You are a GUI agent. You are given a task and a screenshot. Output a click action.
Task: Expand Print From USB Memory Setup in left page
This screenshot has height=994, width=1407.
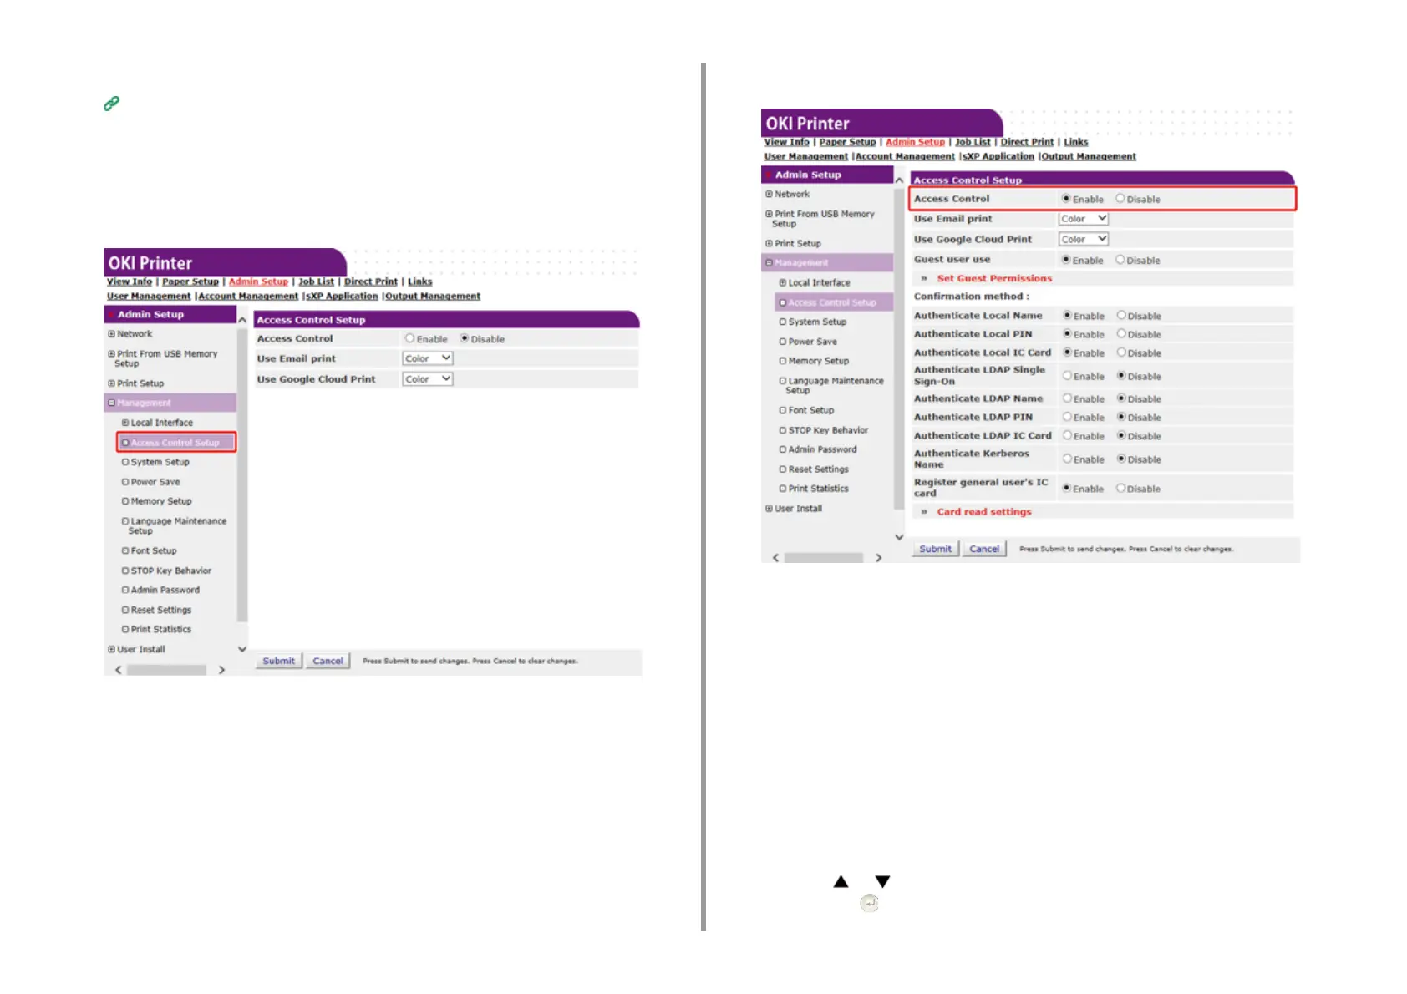click(x=111, y=354)
